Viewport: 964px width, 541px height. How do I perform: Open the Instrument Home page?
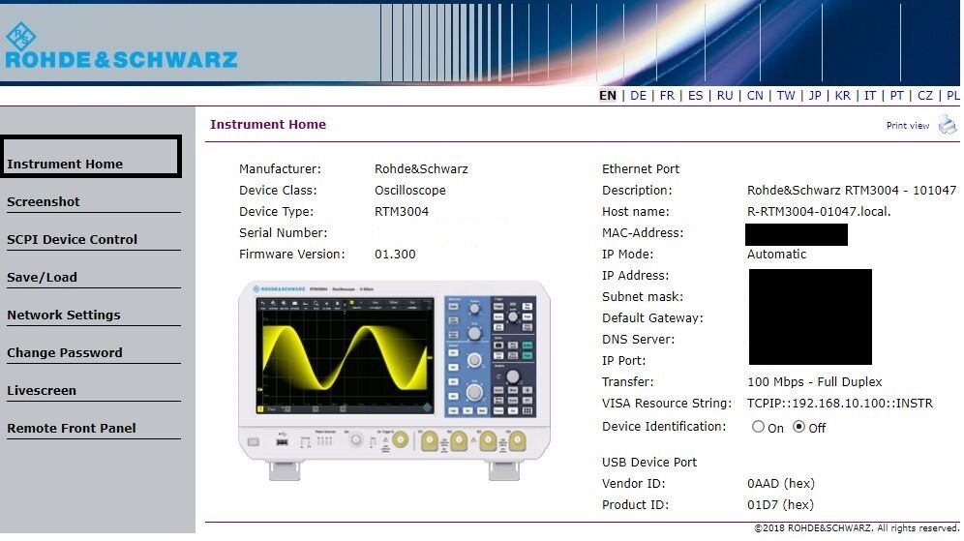click(x=65, y=165)
